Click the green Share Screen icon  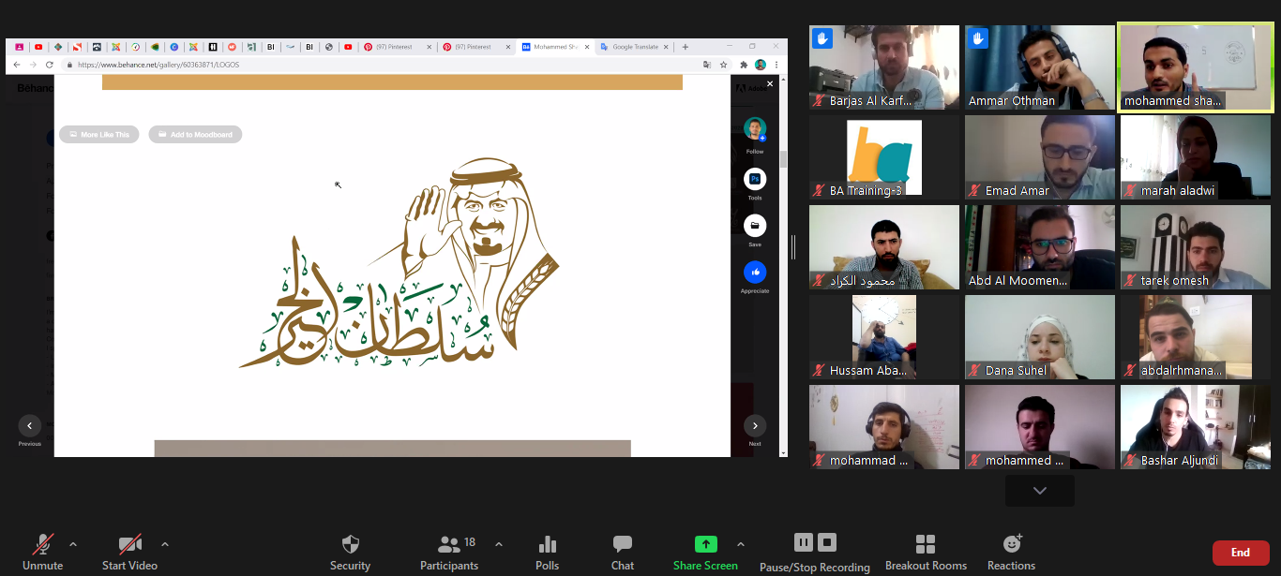tap(705, 544)
